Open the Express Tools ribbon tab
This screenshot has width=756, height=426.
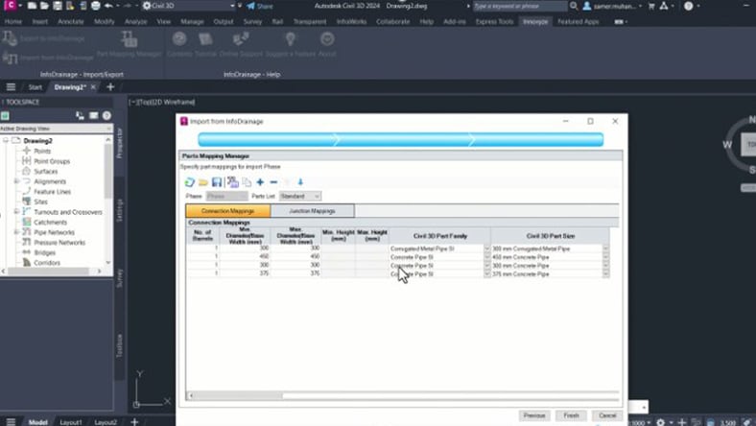(x=494, y=22)
